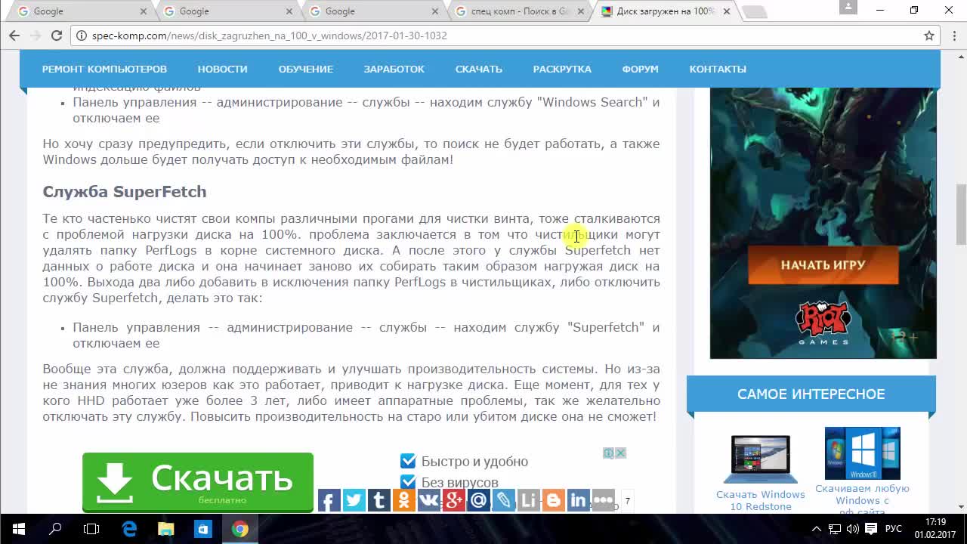Open a new browser tab
The height and width of the screenshot is (544, 967).
(x=754, y=12)
